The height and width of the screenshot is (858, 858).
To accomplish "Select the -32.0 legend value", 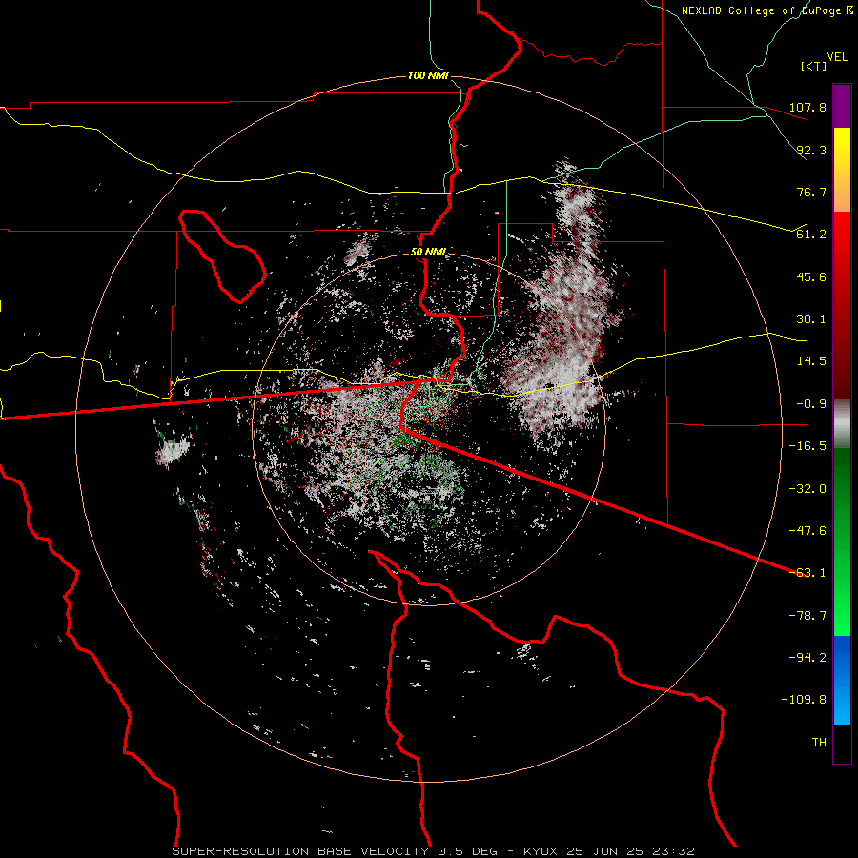I will [807, 489].
